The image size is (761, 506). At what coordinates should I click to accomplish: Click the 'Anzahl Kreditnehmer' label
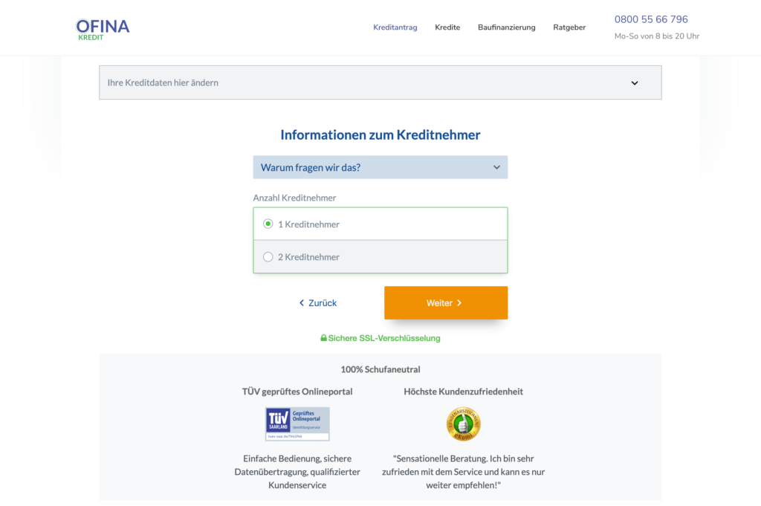tap(294, 198)
